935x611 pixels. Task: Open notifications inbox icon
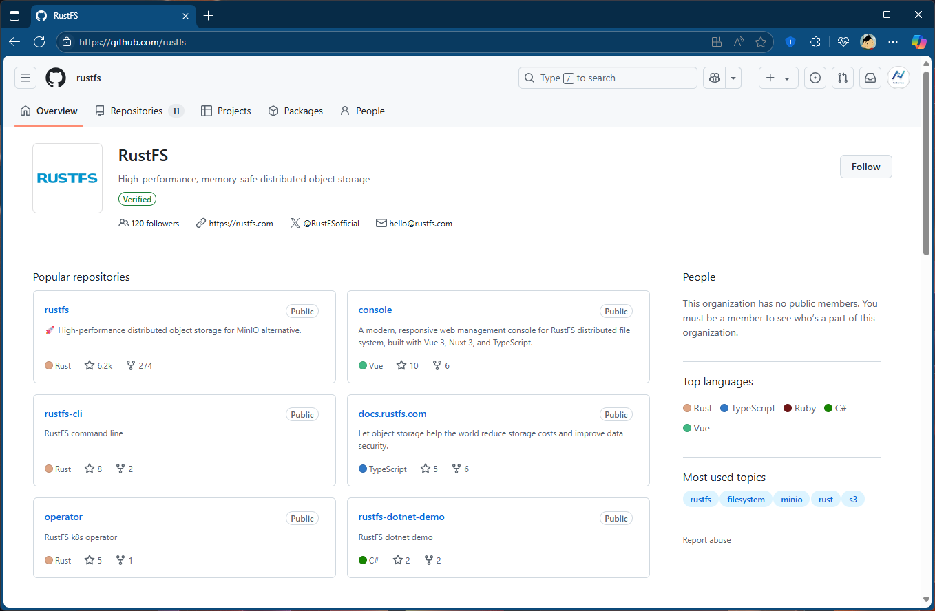870,78
